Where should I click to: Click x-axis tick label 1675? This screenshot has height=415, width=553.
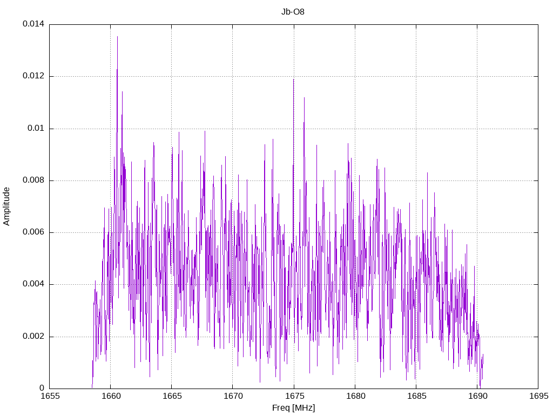(294, 396)
